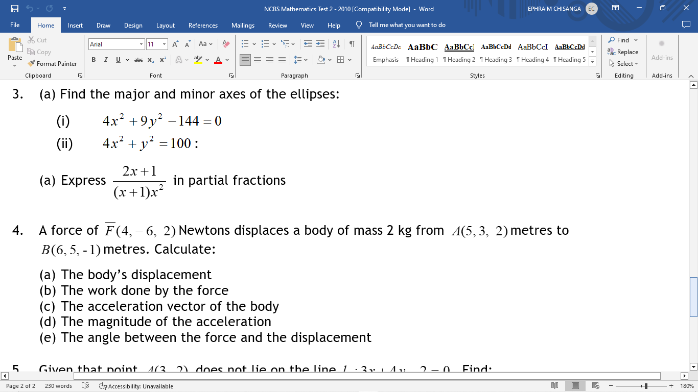Increase font size with grow icon
The height and width of the screenshot is (392, 698).
176,44
